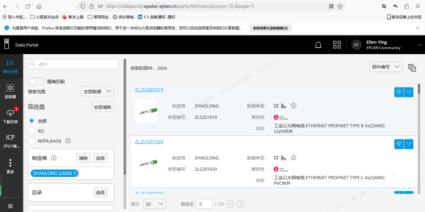Open the notifications bell icon
The image size is (425, 212).
point(318,45)
